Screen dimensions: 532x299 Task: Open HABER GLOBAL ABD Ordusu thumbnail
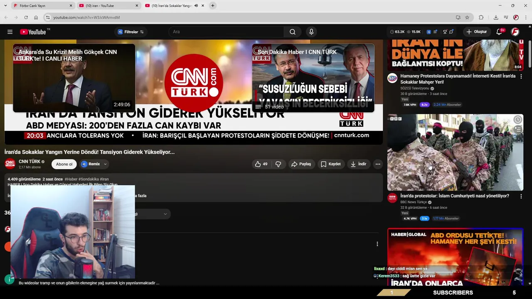click(455, 257)
